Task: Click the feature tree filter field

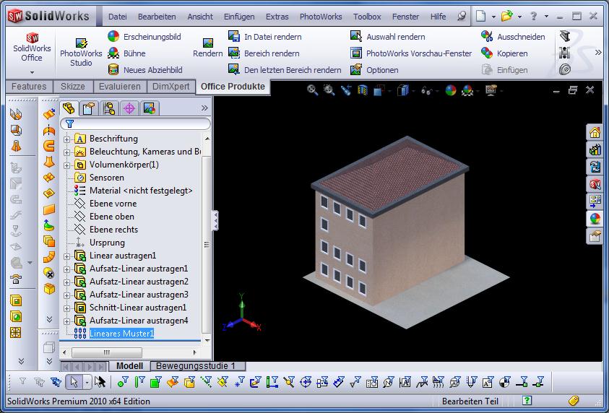Action: pos(137,124)
